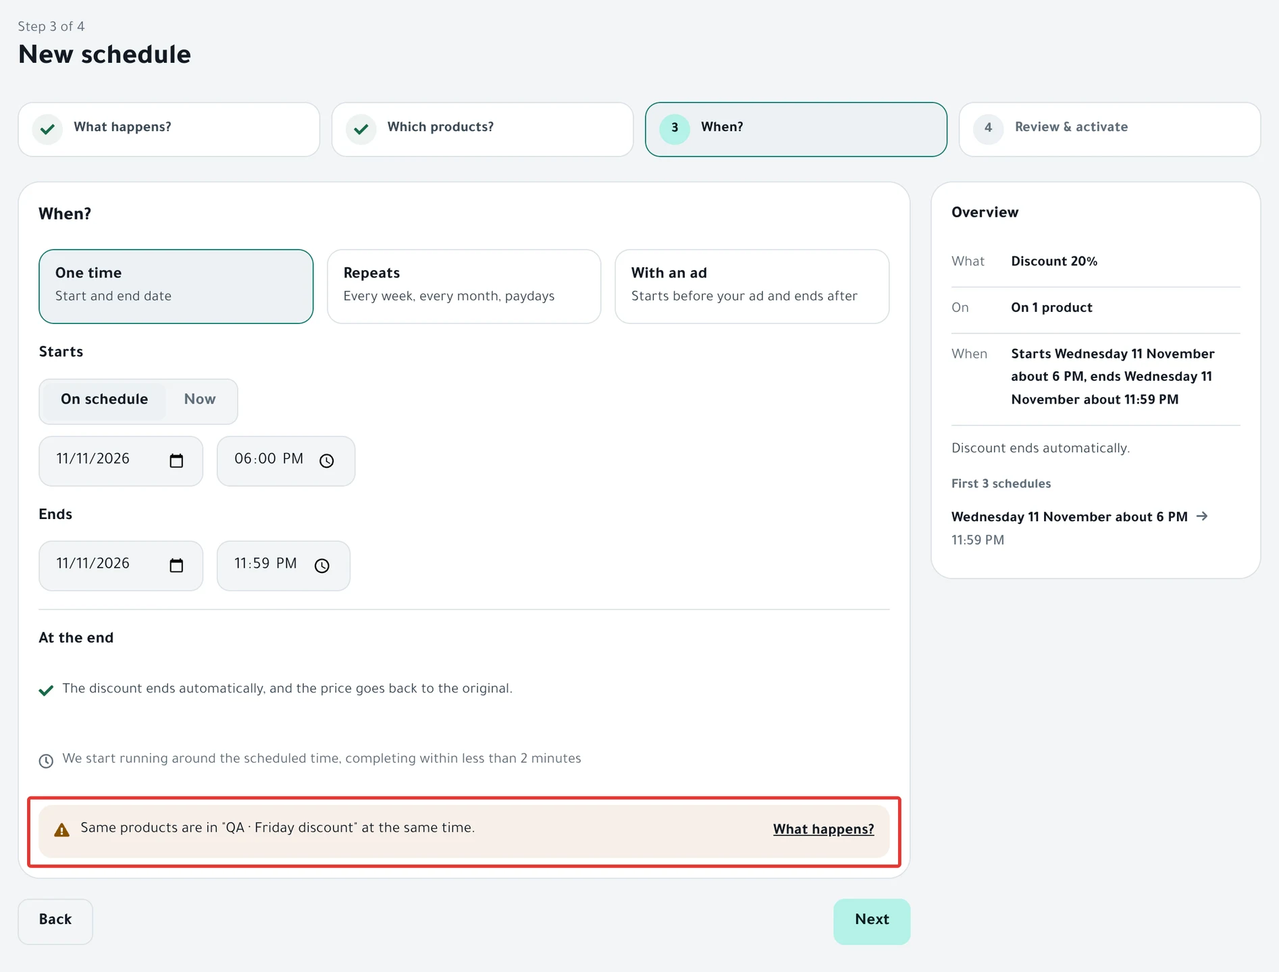Click the Step 3 of 4 label

[x=51, y=26]
